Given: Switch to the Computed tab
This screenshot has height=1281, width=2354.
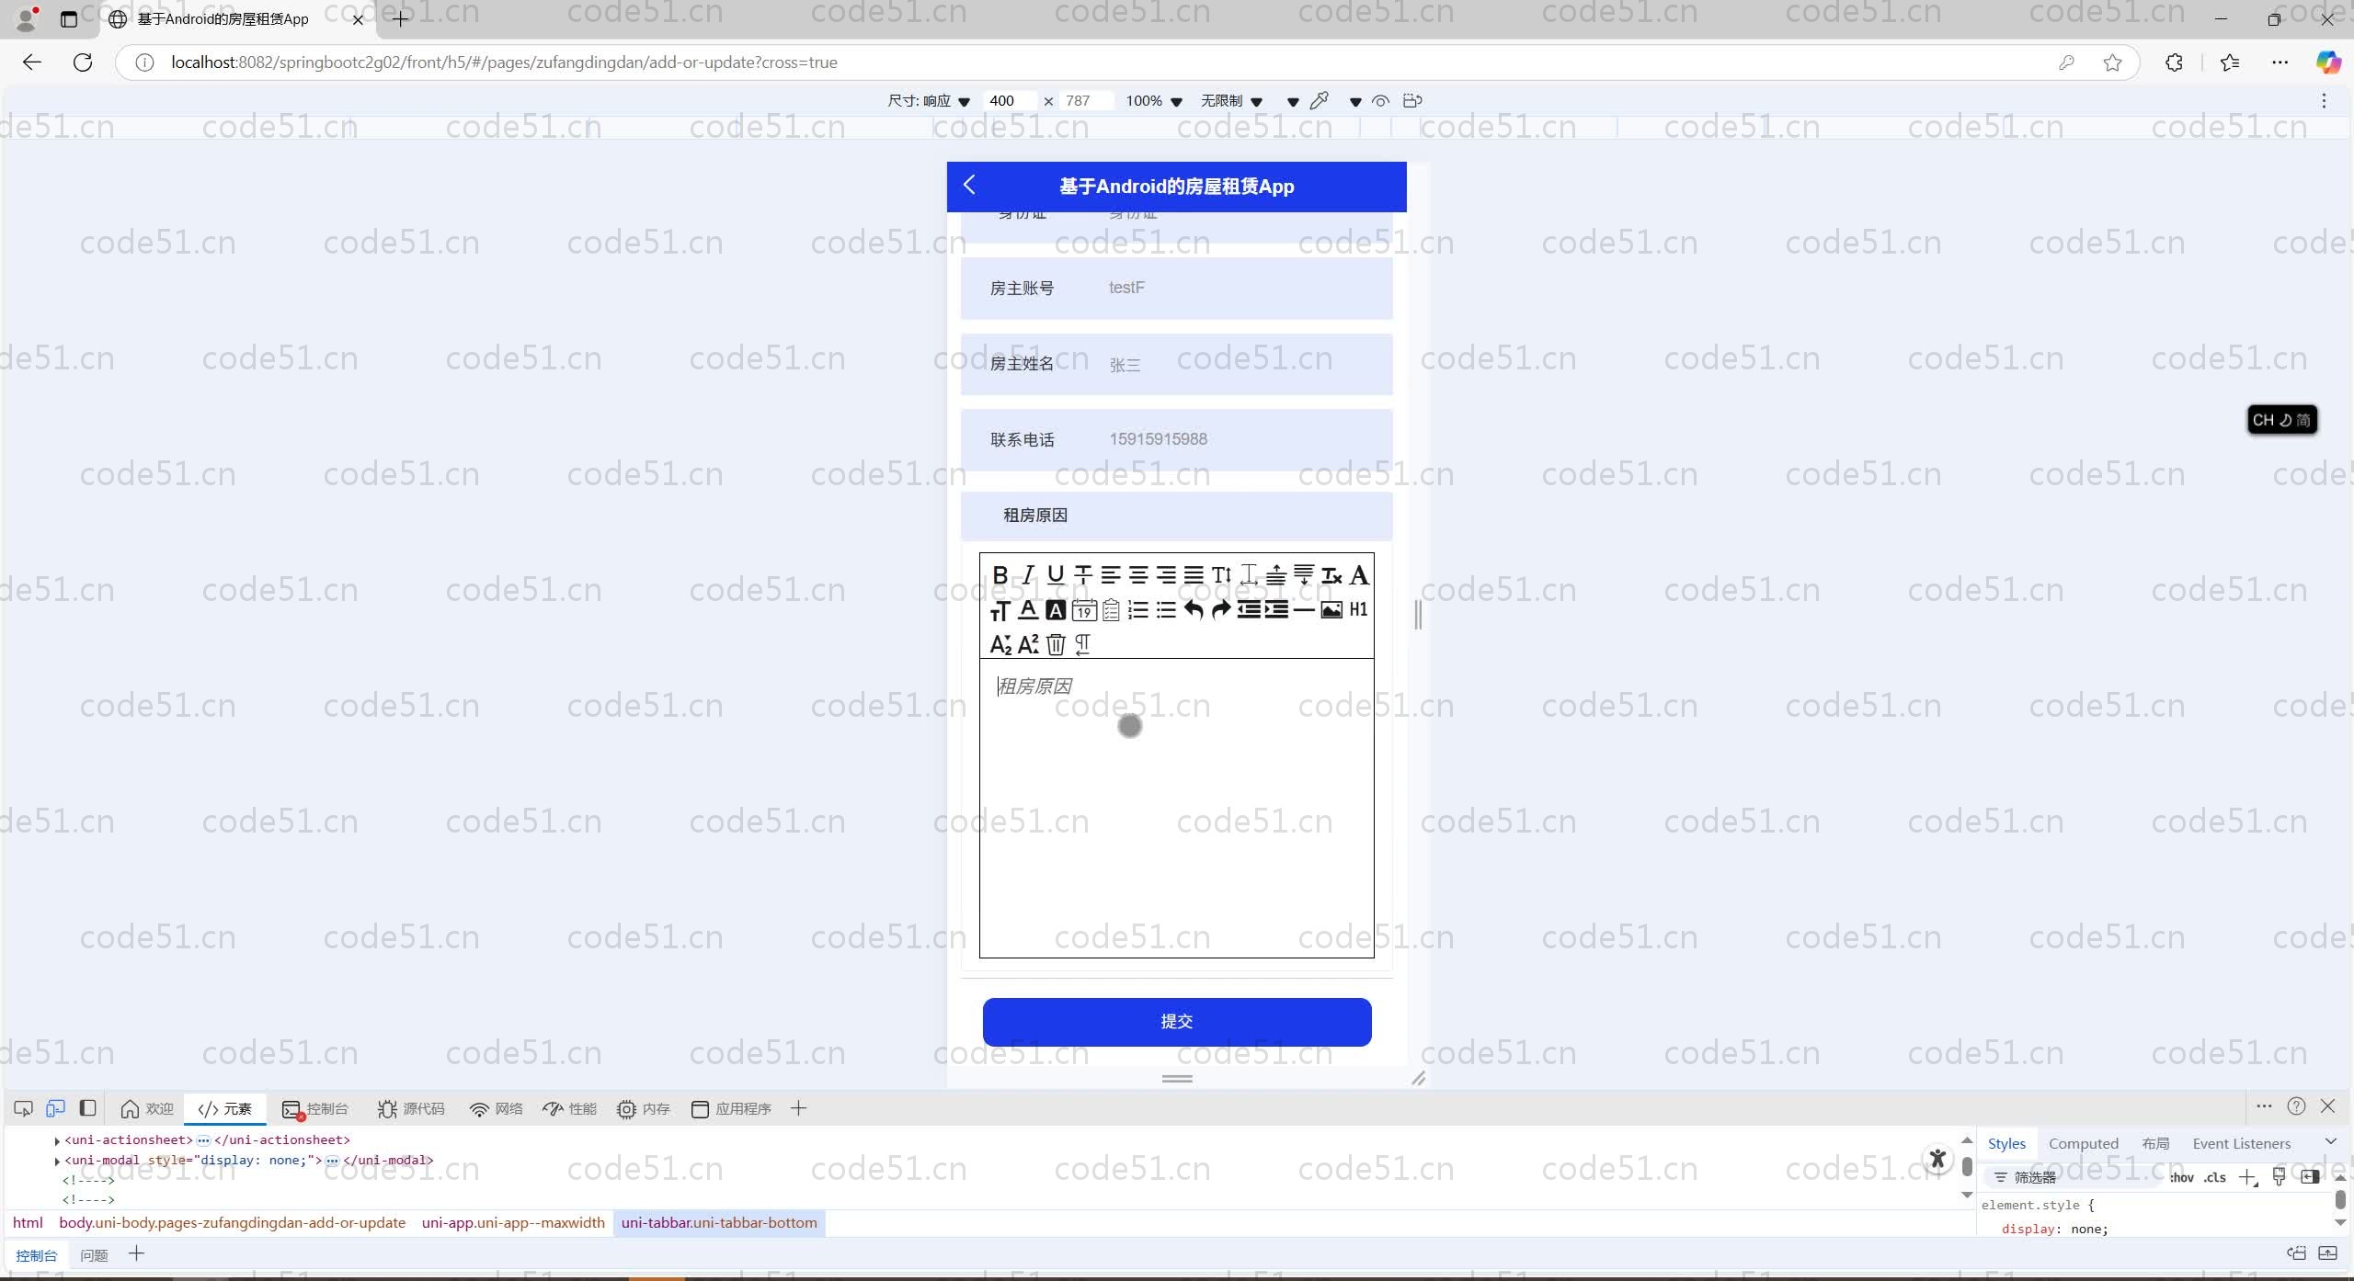Looking at the screenshot, I should coord(2083,1143).
